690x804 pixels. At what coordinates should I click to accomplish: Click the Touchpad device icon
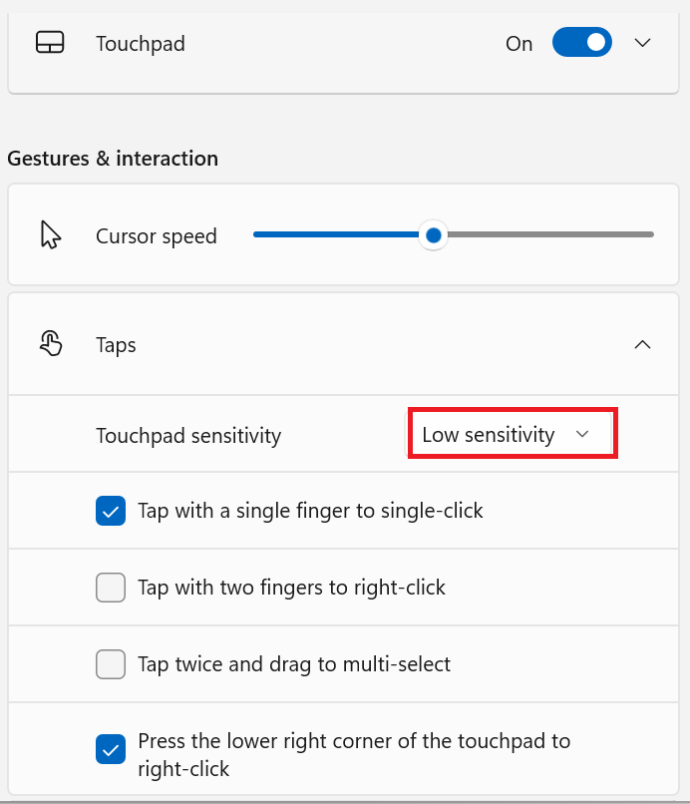[x=50, y=43]
